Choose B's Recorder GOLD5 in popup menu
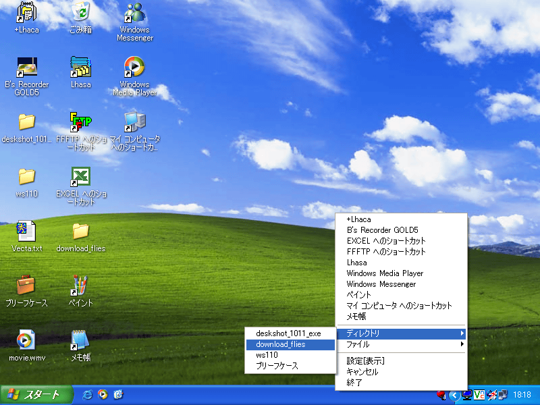 point(401,230)
